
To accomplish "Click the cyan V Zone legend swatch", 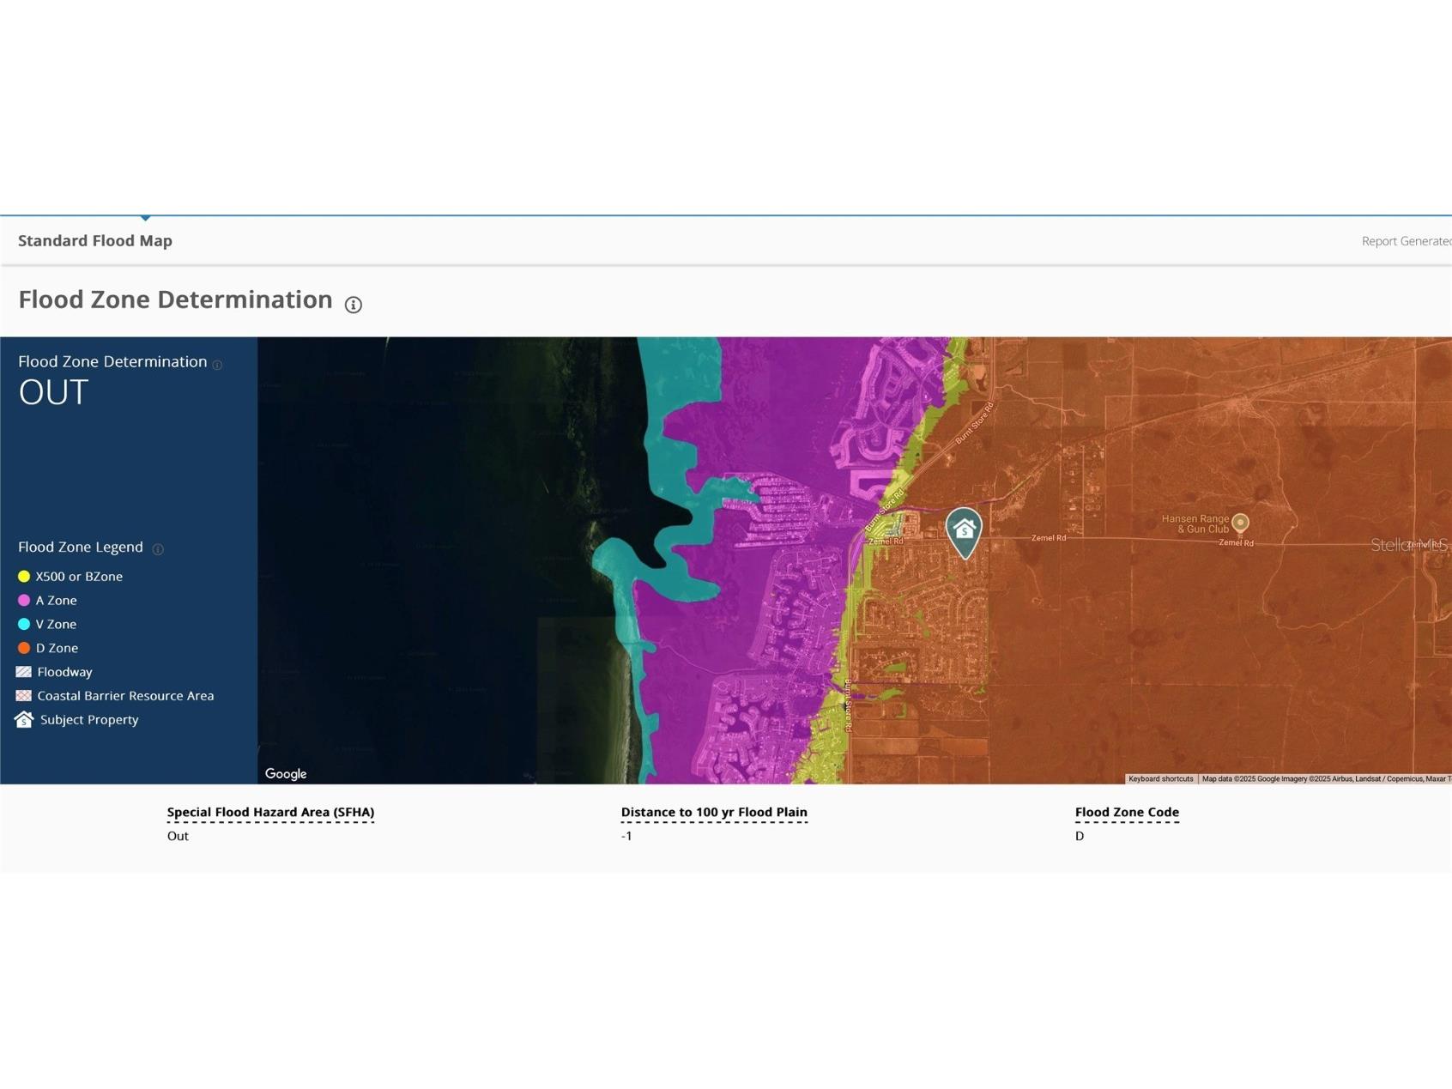I will coord(24,625).
